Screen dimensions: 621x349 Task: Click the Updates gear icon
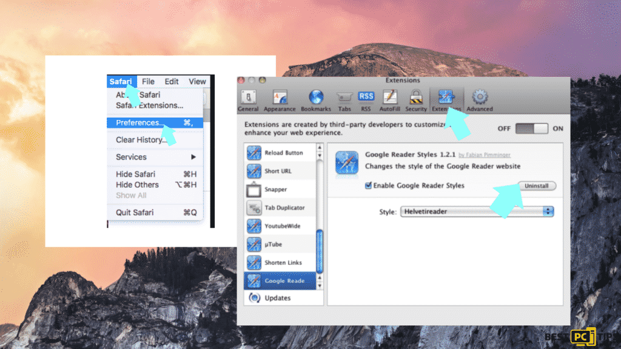click(254, 297)
